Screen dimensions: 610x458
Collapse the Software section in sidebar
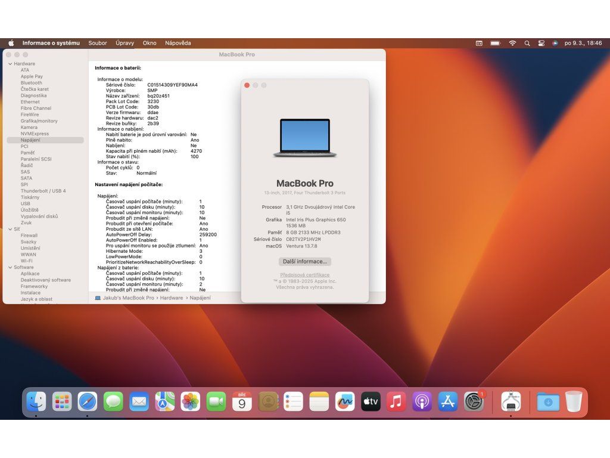(10, 267)
